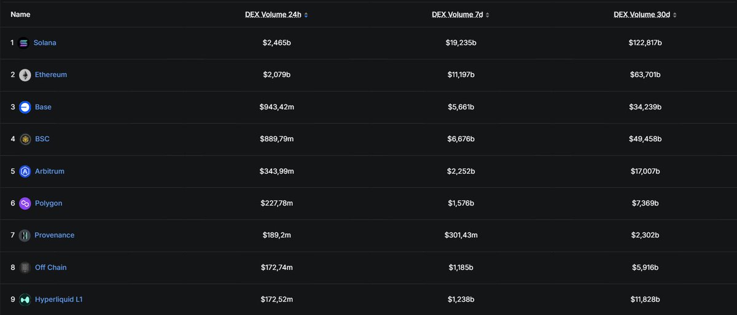Select Arbitrum 7d volume $2,252b
The height and width of the screenshot is (315, 737).
(x=461, y=171)
